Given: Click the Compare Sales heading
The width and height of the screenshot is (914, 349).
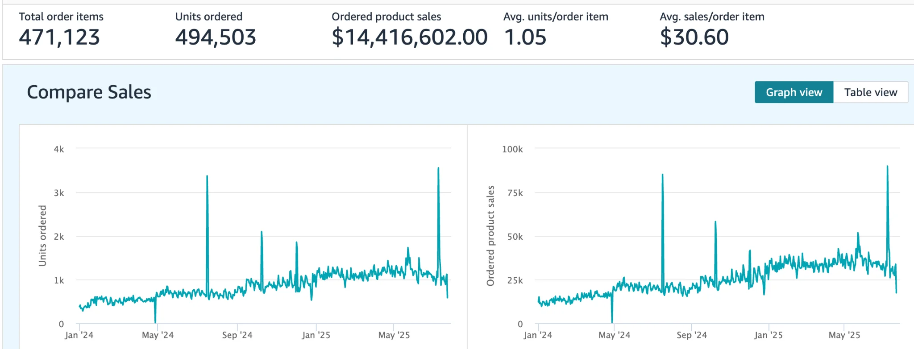Looking at the screenshot, I should (x=89, y=92).
